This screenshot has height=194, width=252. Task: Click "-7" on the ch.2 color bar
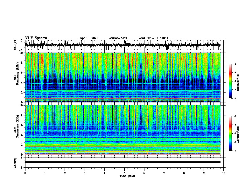click(x=235, y=151)
